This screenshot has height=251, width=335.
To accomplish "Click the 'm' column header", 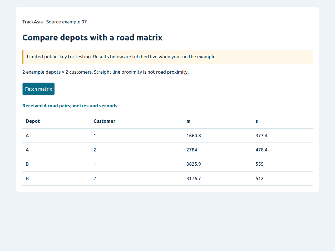I will 218,121.
